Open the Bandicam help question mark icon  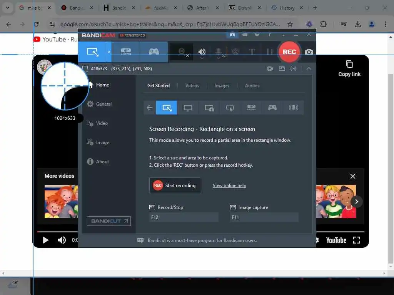[x=269, y=35]
